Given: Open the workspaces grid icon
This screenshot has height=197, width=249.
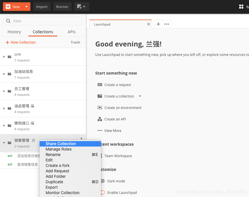Looking at the screenshot, I should point(241,7).
